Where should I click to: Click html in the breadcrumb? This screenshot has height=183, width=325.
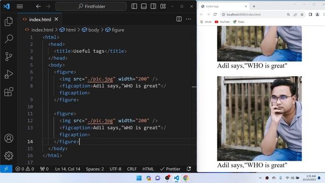click(x=71, y=30)
